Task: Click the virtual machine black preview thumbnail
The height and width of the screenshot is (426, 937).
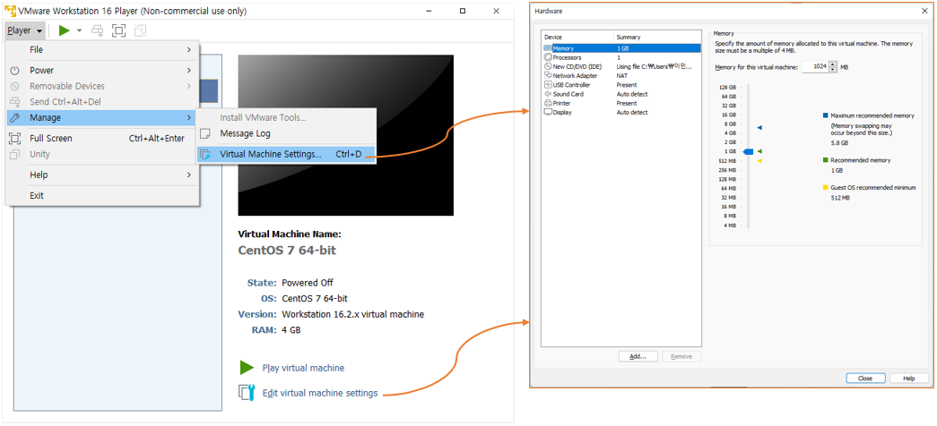Action: (345, 135)
